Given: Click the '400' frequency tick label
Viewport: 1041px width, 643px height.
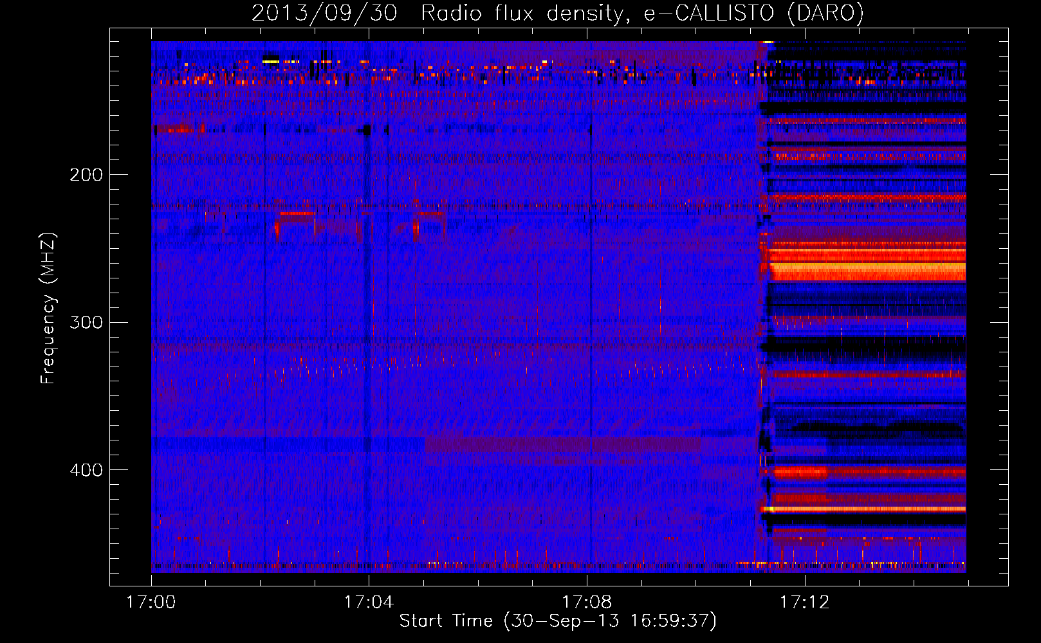Looking at the screenshot, I should (86, 470).
